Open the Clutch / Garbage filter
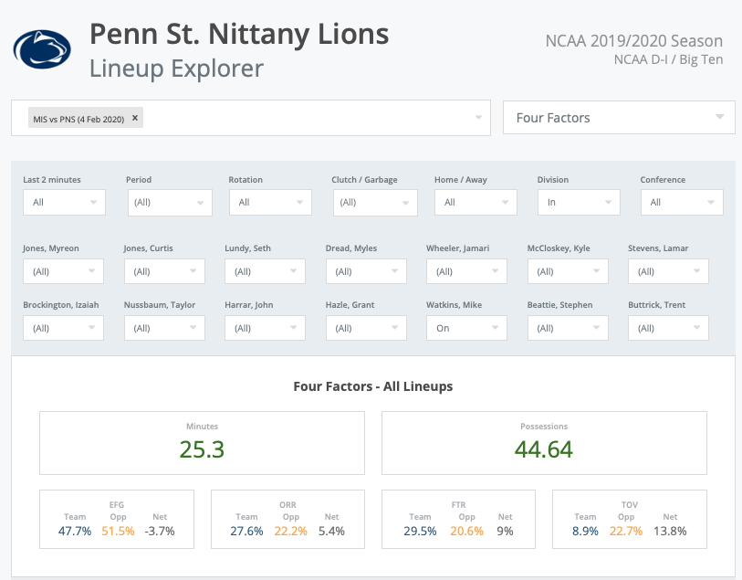The width and height of the screenshot is (742, 580). [x=374, y=203]
